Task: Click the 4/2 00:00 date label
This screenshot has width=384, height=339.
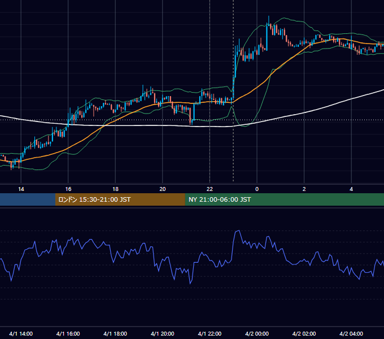Action: coord(257,333)
